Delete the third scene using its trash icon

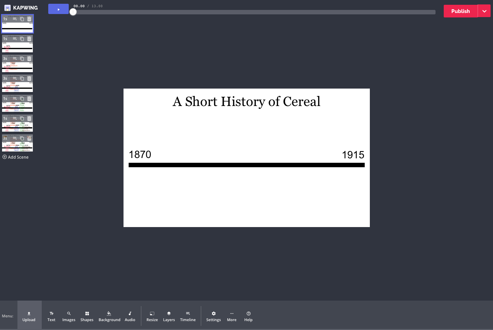tap(29, 59)
